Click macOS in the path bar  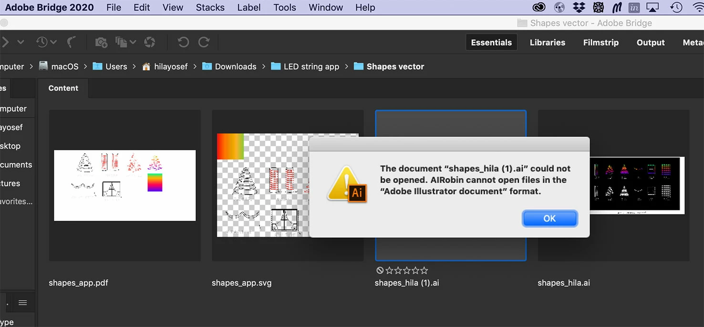click(59, 67)
